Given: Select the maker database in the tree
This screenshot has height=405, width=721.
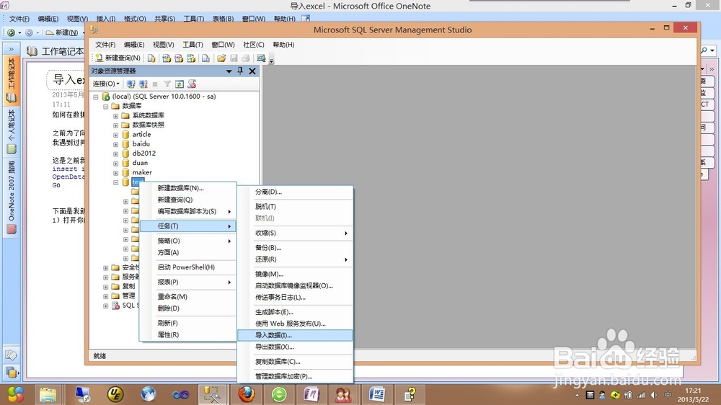Looking at the screenshot, I should [142, 172].
